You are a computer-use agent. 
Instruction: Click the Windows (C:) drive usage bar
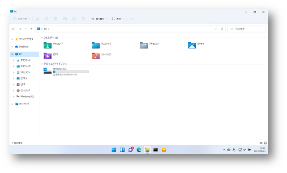coord(71,72)
